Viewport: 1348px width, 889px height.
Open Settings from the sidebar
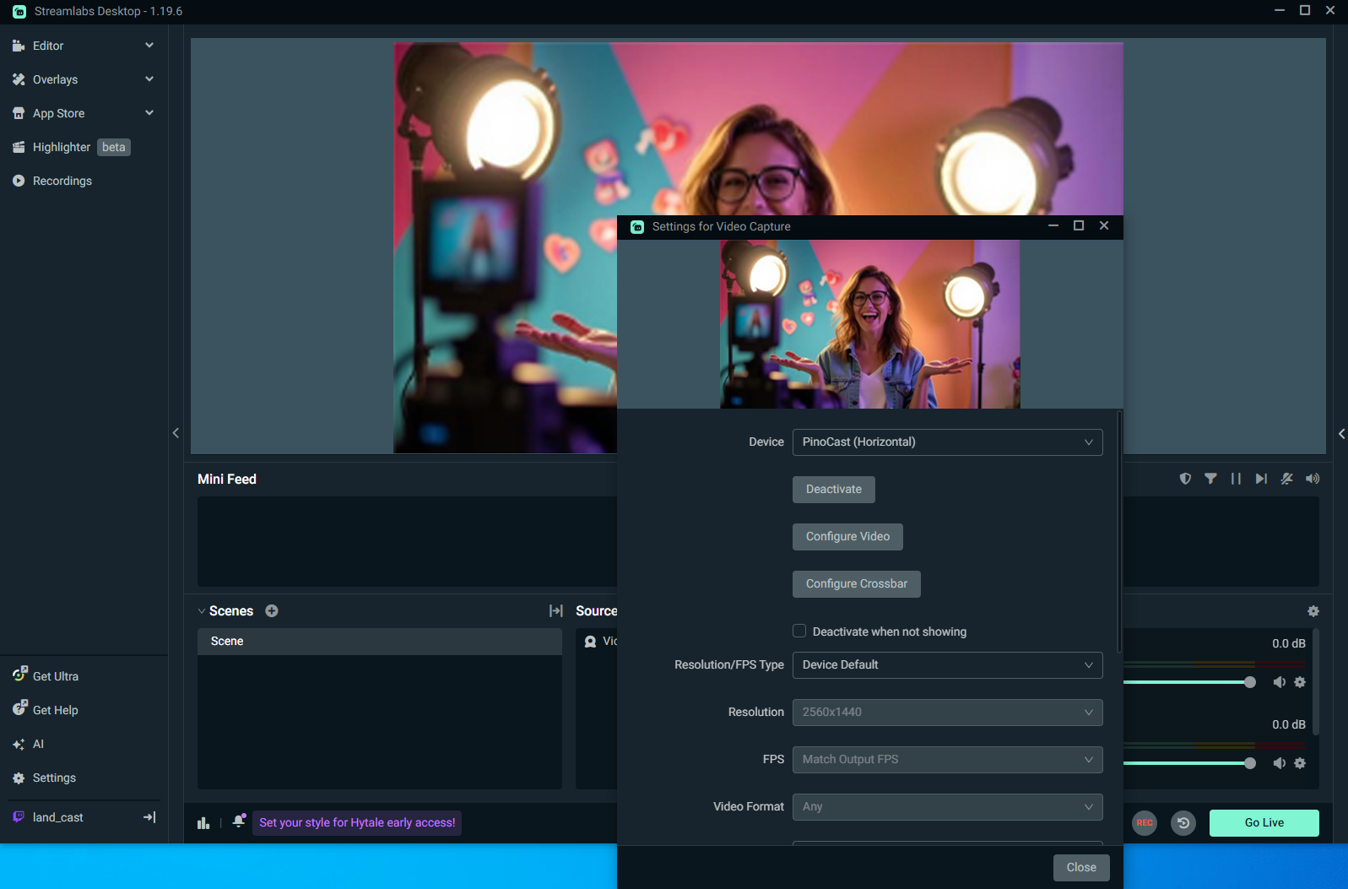pyautogui.click(x=54, y=778)
